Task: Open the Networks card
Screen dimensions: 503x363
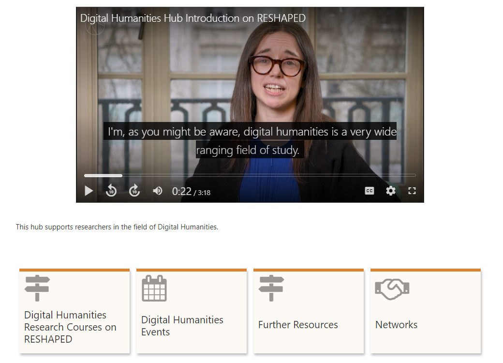Action: (426, 311)
